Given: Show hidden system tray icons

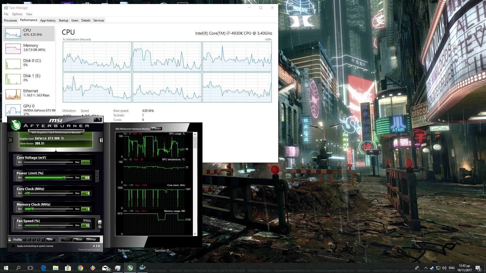Looking at the screenshot, I should click(x=426, y=268).
